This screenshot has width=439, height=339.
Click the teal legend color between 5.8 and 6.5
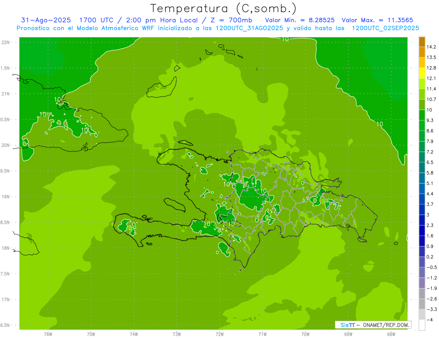pos(422,168)
